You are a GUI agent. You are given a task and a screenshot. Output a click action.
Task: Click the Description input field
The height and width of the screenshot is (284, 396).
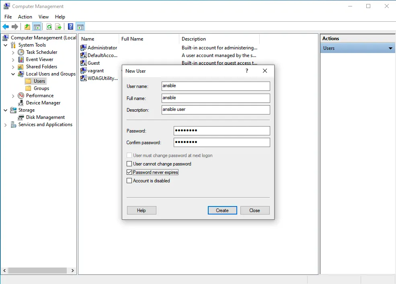pos(215,110)
